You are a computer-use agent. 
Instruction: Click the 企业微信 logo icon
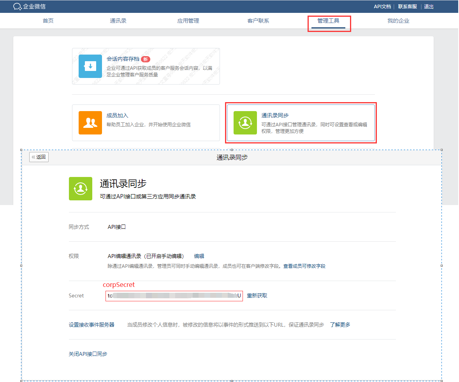(x=18, y=7)
